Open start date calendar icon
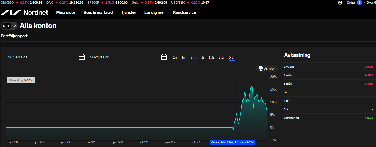This screenshot has width=376, height=147. pos(82,57)
